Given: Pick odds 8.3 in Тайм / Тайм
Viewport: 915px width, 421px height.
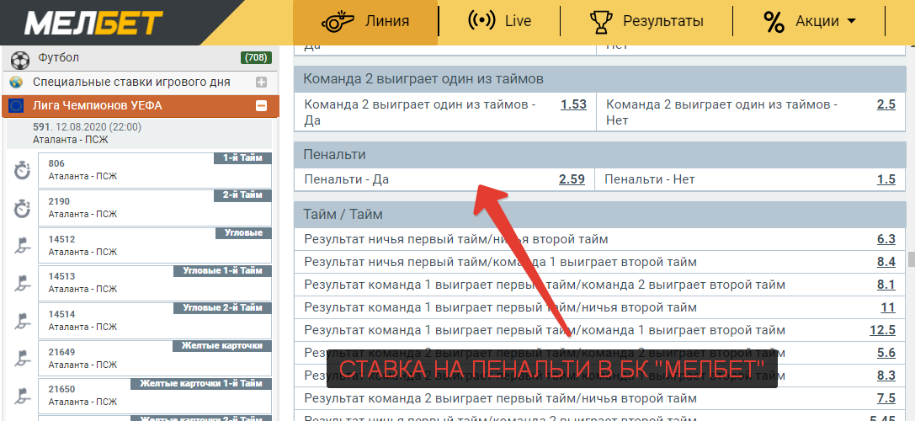Looking at the screenshot, I should [x=886, y=376].
